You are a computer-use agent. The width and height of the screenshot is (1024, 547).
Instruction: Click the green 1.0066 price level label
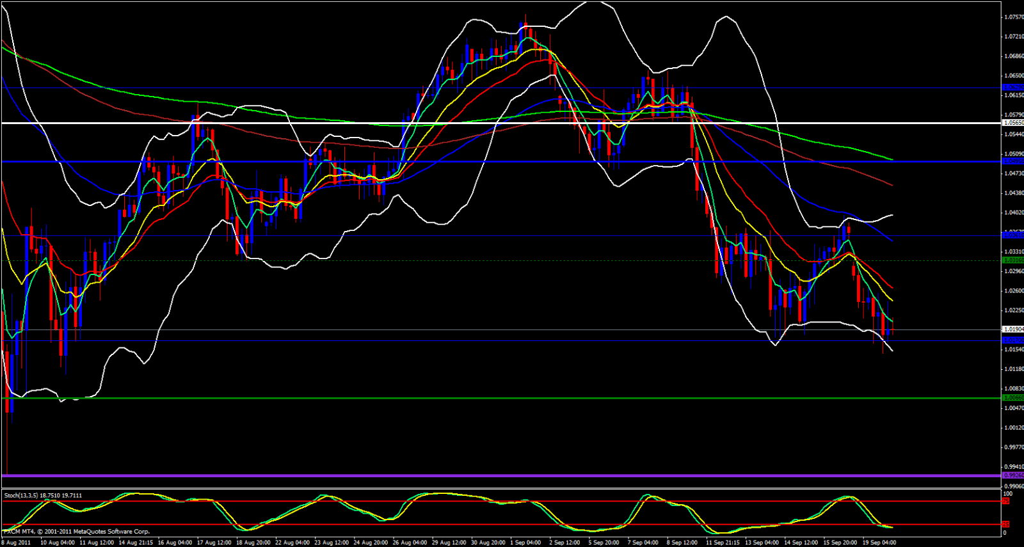1012,398
